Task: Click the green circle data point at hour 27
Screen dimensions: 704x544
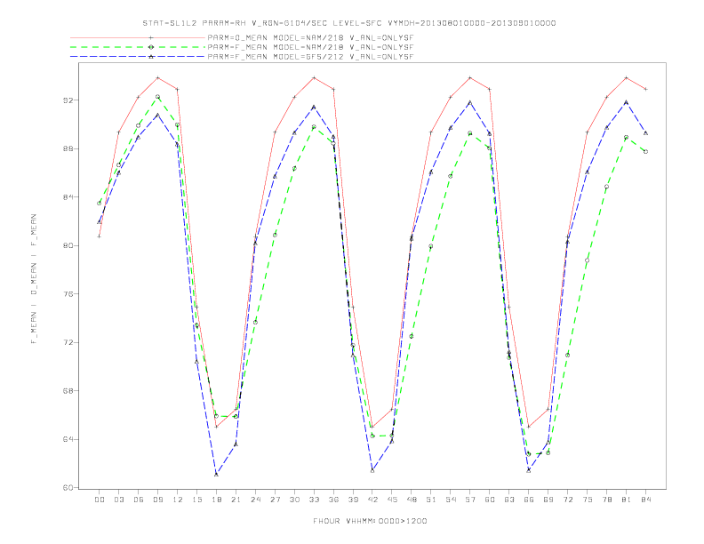Action: [275, 235]
